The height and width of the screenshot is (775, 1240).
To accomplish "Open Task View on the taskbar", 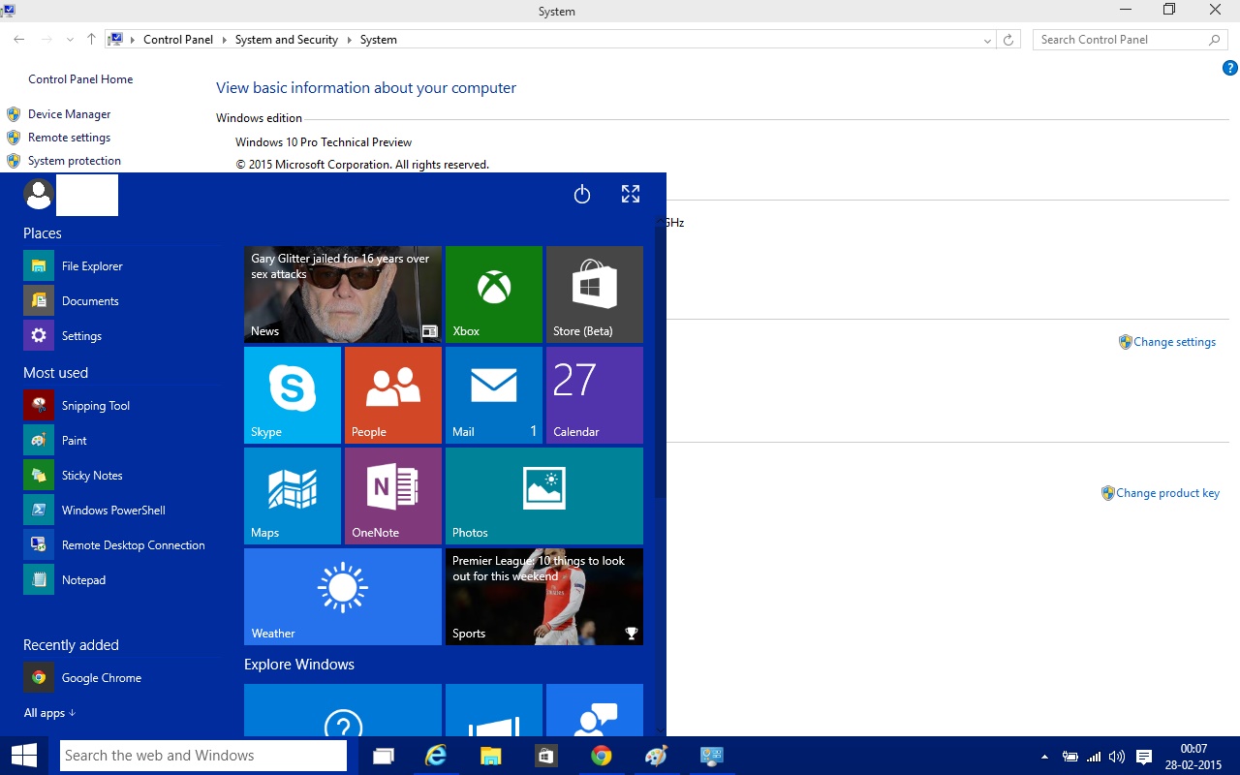I will coord(384,756).
